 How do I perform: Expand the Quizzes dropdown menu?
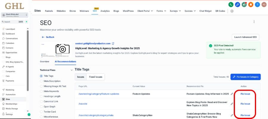click(190, 11)
